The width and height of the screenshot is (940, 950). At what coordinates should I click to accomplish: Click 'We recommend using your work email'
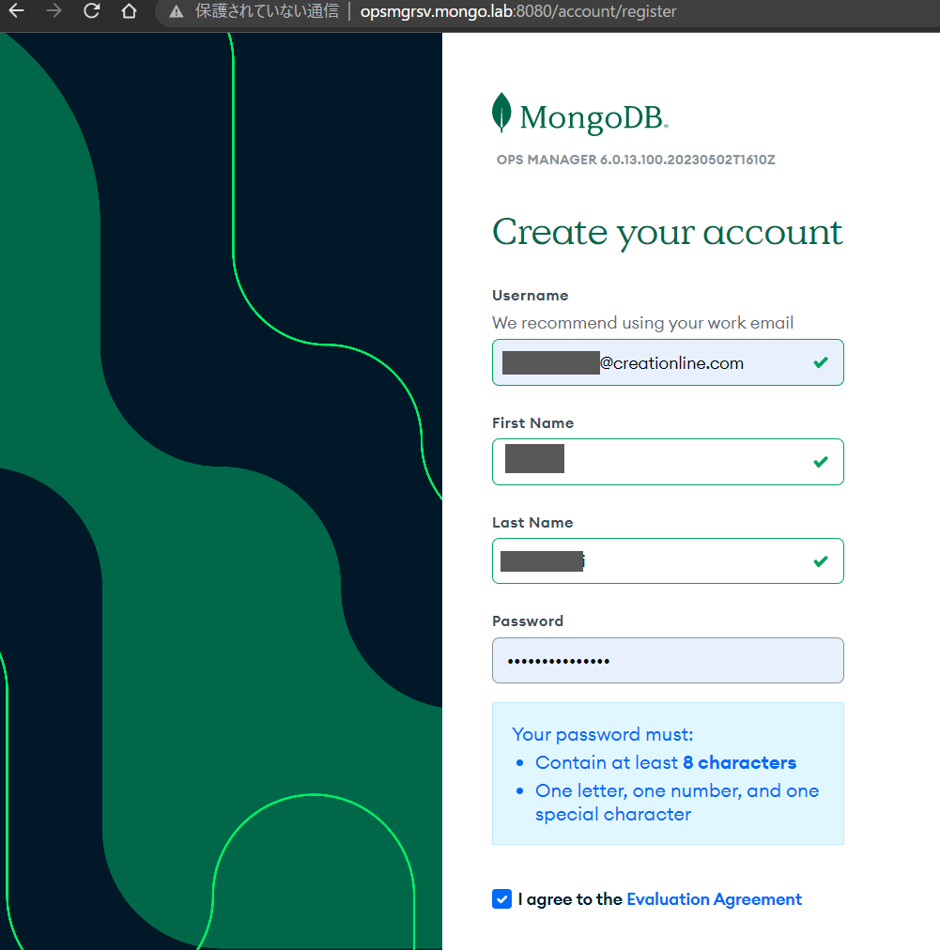(642, 323)
